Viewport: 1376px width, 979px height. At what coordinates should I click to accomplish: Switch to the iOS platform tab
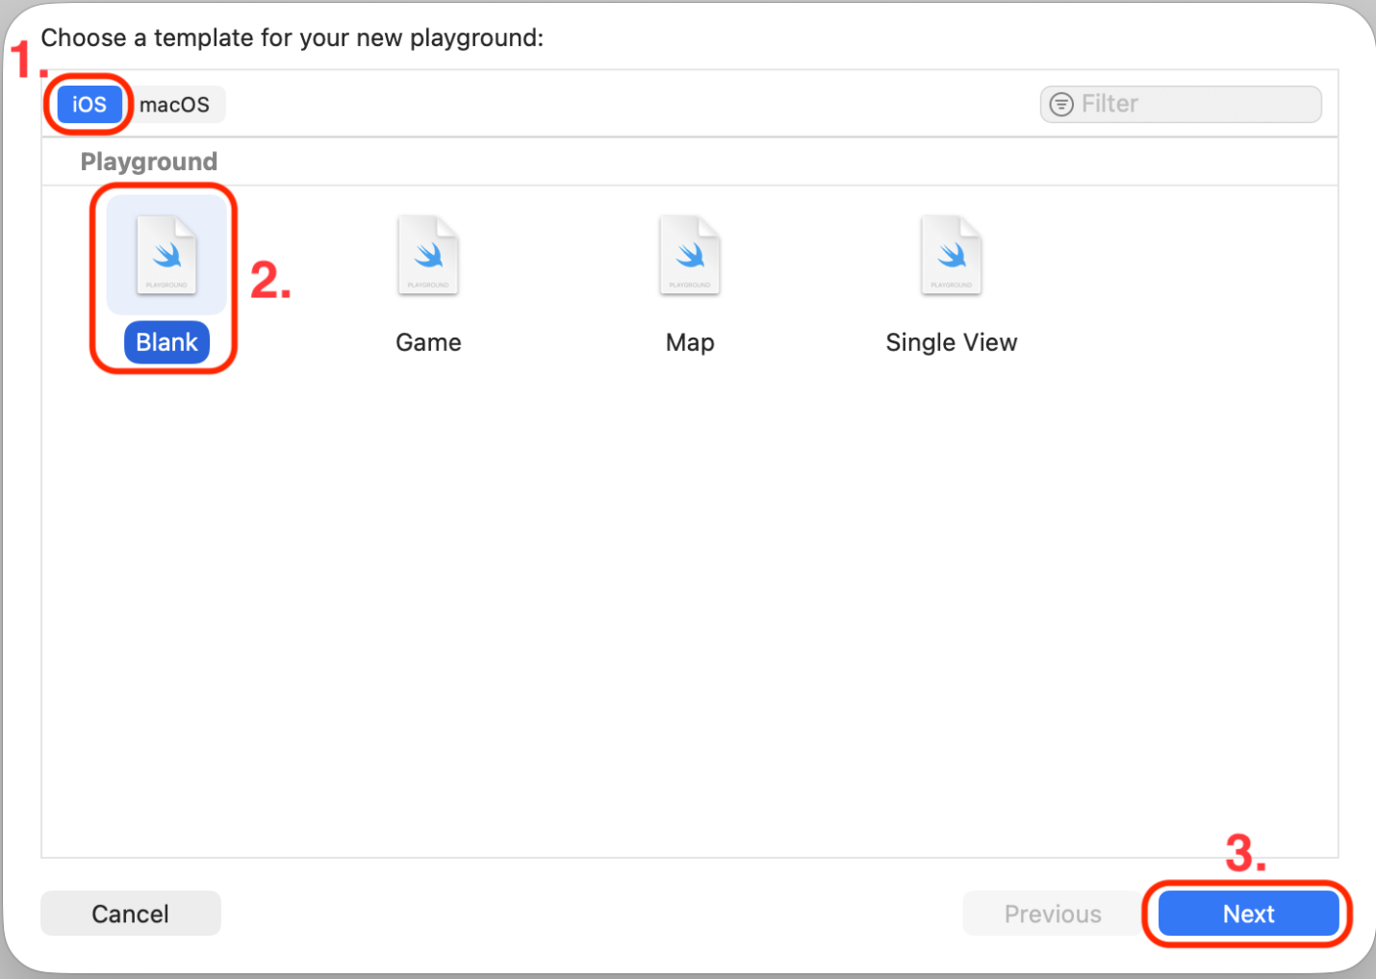89,104
